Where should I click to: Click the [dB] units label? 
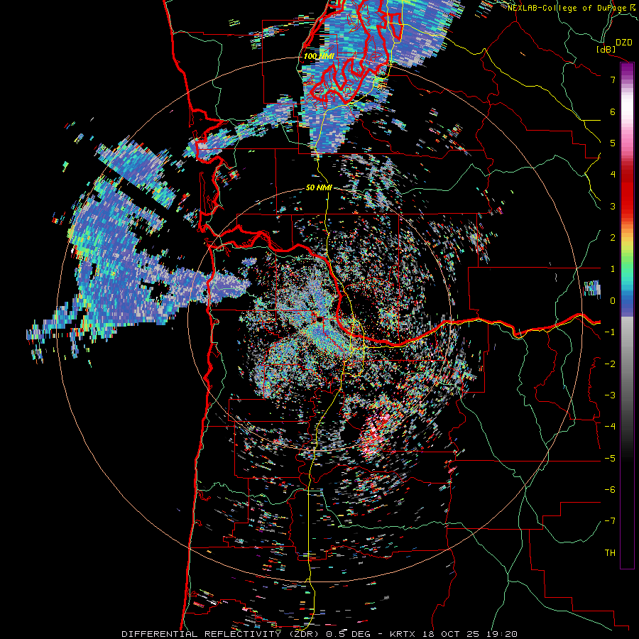pyautogui.click(x=606, y=49)
